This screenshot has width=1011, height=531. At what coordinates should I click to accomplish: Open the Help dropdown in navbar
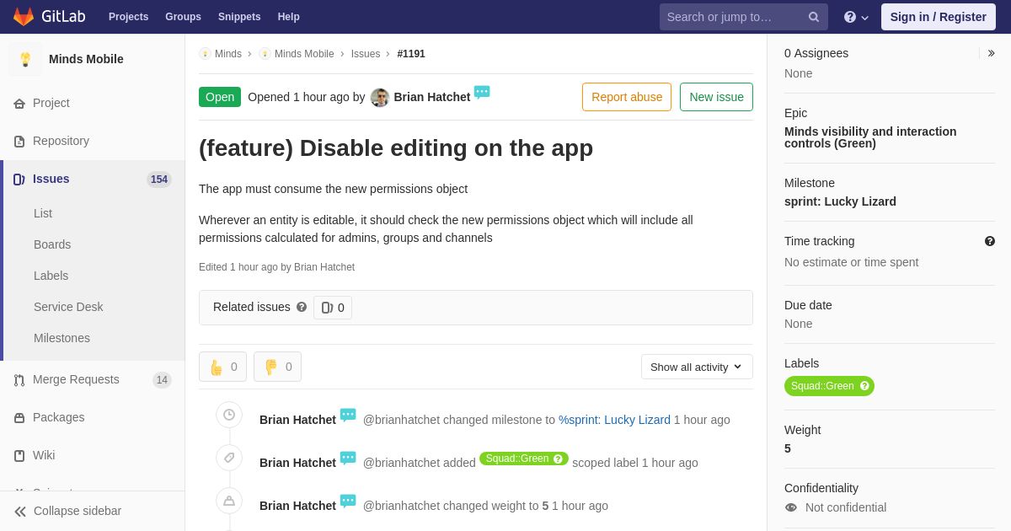pyautogui.click(x=856, y=17)
